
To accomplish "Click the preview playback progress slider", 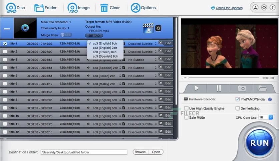I will [x=220, y=78].
